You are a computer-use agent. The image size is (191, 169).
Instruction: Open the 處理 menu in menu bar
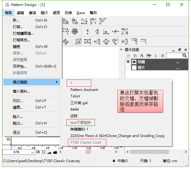point(56,13)
